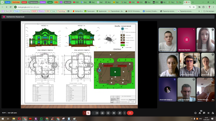Open host controls lock icon
The width and height of the screenshot is (216, 121).
point(213,113)
